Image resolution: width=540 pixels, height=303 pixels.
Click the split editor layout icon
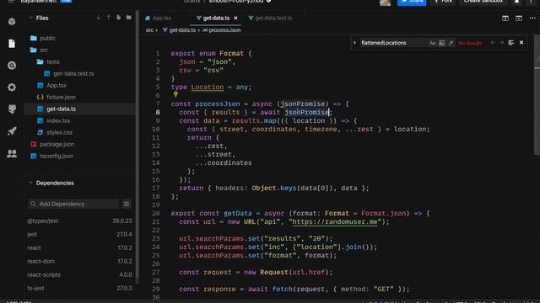[x=505, y=19]
